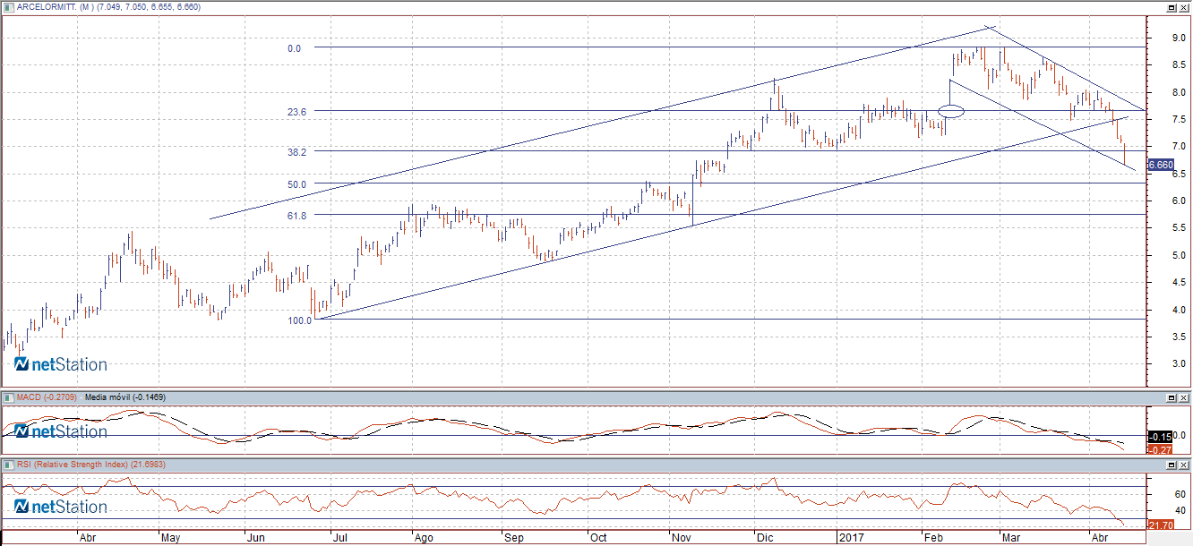Click the Sep label on time axis
Viewport: 1193px width, 546px height.
click(x=513, y=538)
